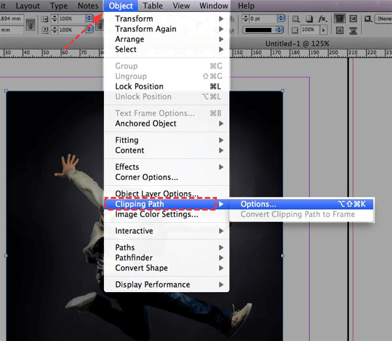Click the fx effects icon

click(323, 19)
